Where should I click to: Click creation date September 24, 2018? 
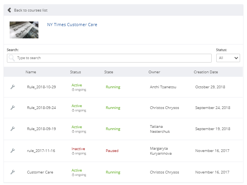pyautogui.click(x=213, y=108)
